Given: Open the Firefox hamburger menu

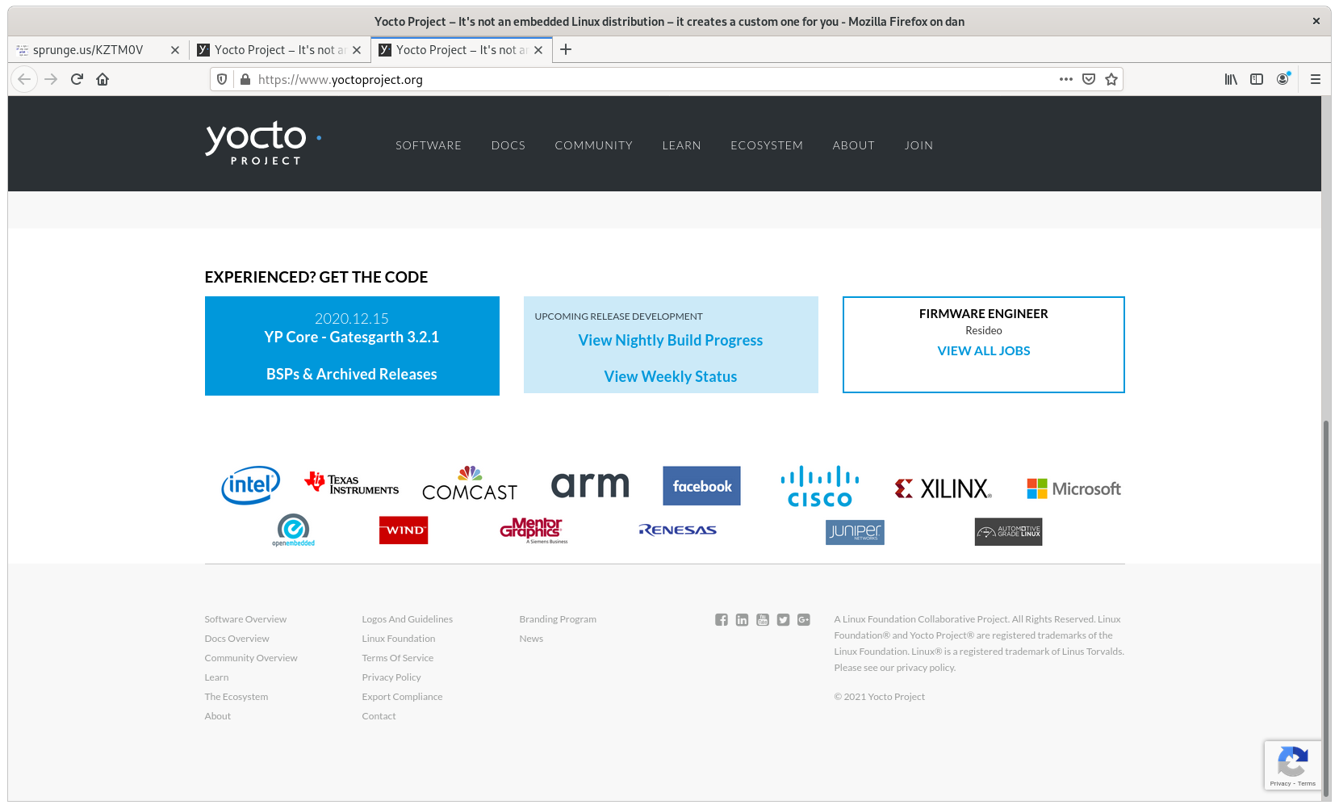Looking at the screenshot, I should coord(1316,79).
